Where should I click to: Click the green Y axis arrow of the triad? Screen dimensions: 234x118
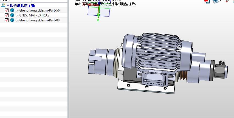[98, 12]
